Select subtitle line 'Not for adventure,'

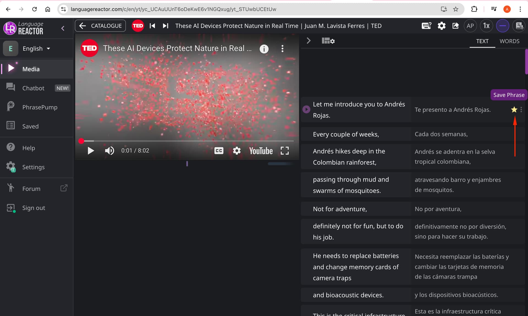(x=340, y=209)
